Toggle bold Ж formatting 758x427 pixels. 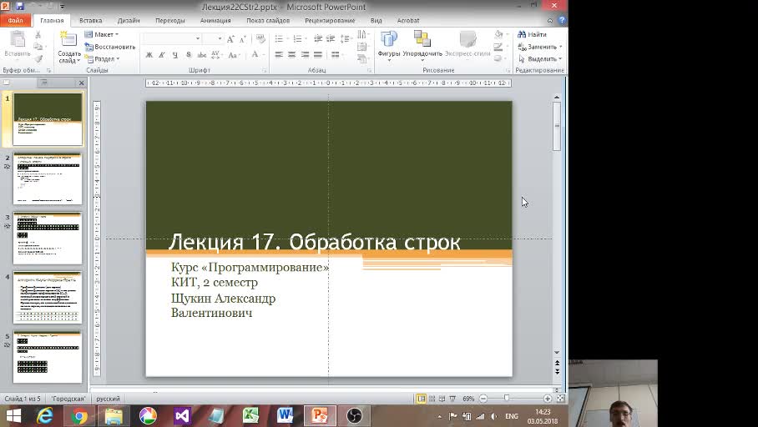[149, 55]
